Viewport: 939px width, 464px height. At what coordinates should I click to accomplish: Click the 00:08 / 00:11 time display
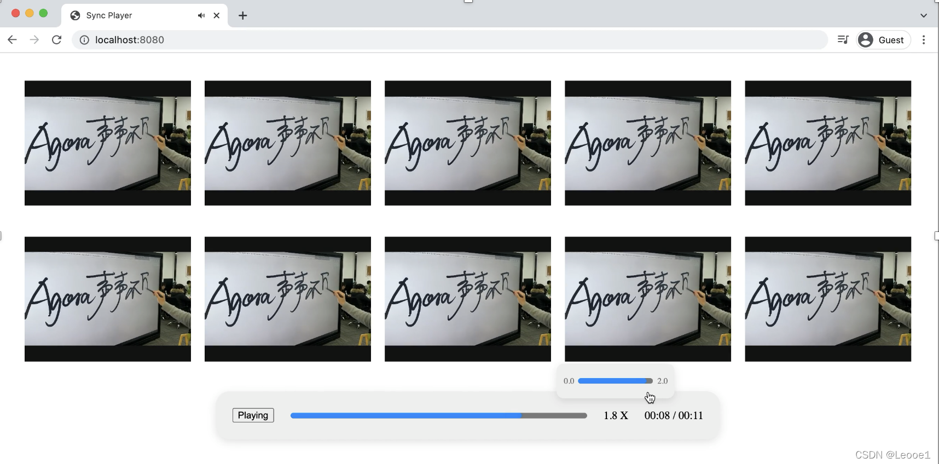674,415
